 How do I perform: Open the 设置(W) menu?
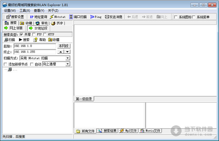click(10, 11)
